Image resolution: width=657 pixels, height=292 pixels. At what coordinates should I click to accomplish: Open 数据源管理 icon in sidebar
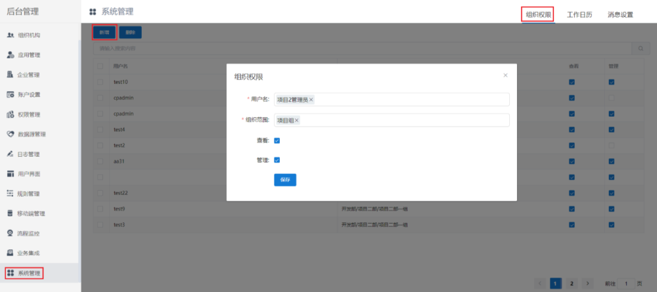click(11, 134)
